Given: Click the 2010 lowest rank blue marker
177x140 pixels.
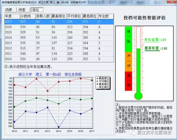Looking at the screenshot, I should 14,122.
